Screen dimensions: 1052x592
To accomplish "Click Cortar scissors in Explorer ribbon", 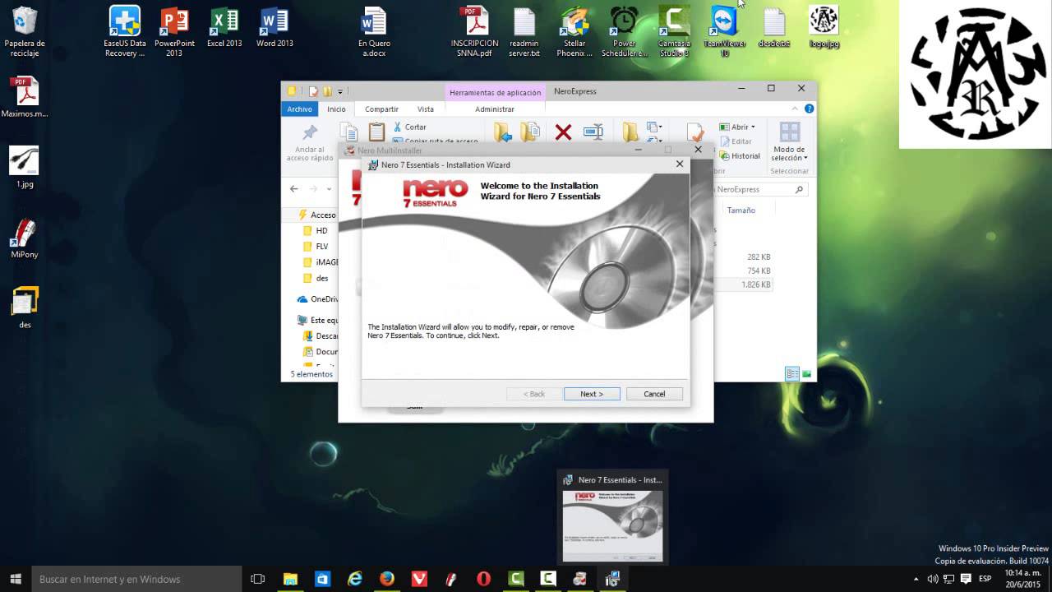I will (x=409, y=127).
